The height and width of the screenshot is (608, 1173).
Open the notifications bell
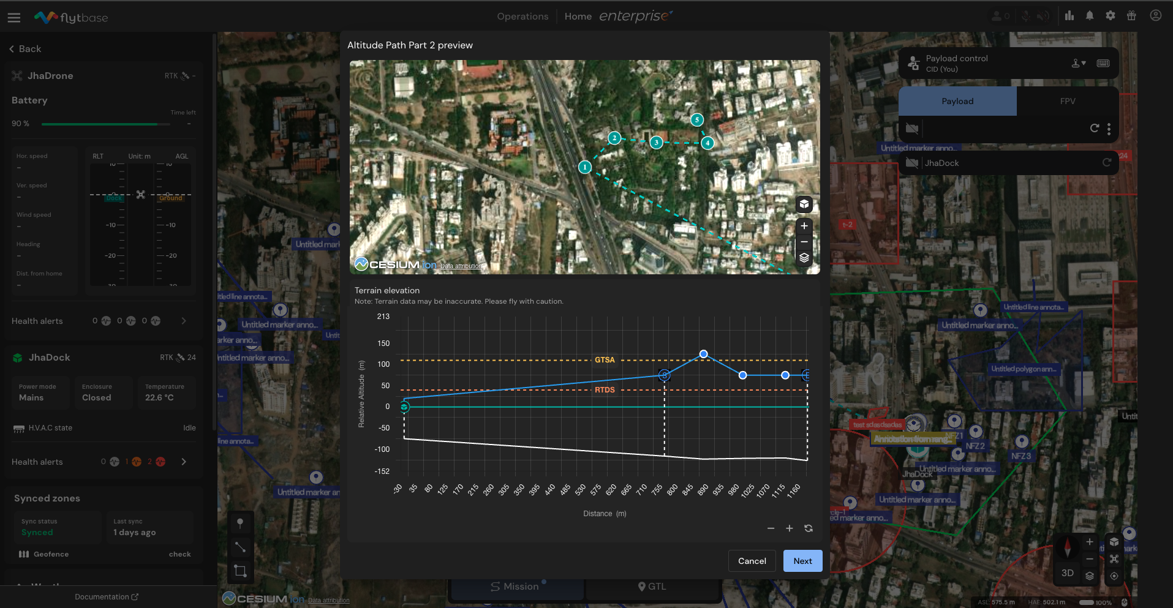1090,16
